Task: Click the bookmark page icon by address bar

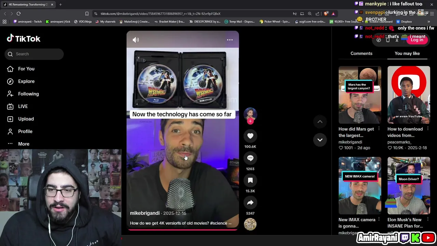Action: (x=87, y=14)
